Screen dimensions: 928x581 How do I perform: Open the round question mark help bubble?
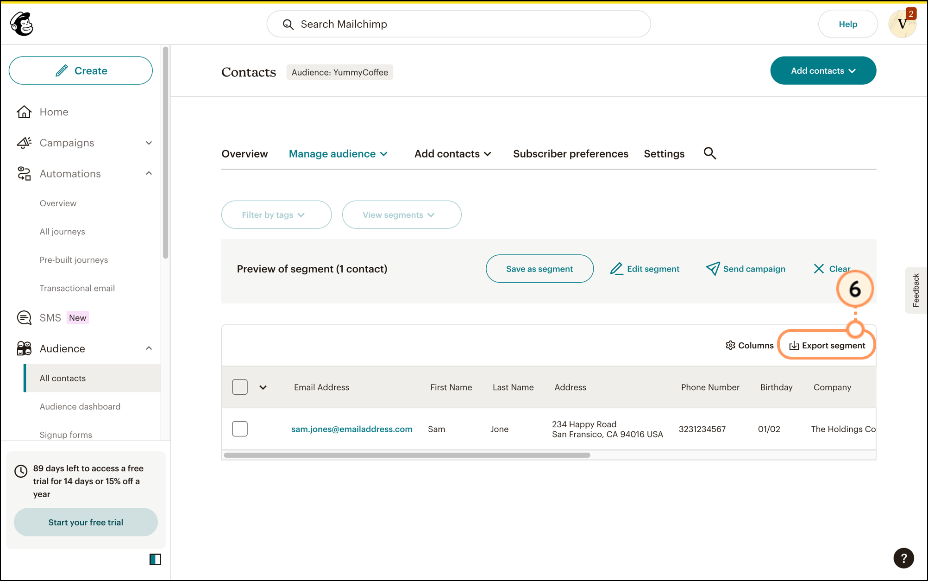click(x=903, y=558)
